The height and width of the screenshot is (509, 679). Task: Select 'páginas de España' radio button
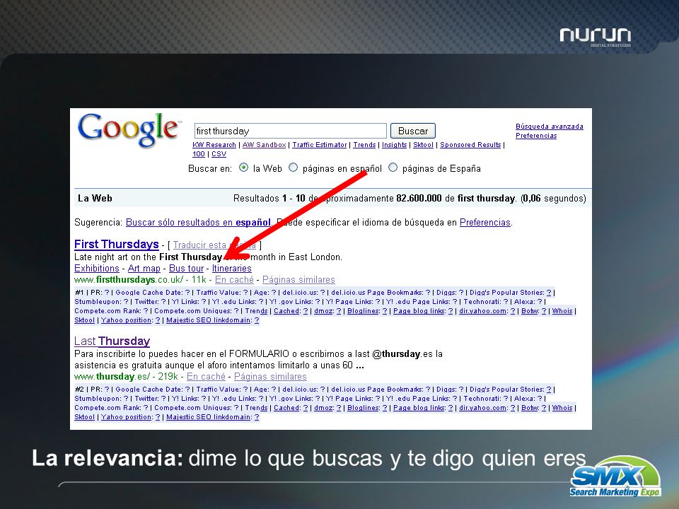point(393,168)
